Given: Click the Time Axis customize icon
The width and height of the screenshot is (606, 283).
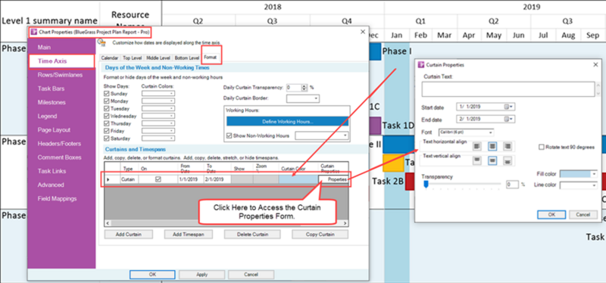Looking at the screenshot, I should [102, 42].
